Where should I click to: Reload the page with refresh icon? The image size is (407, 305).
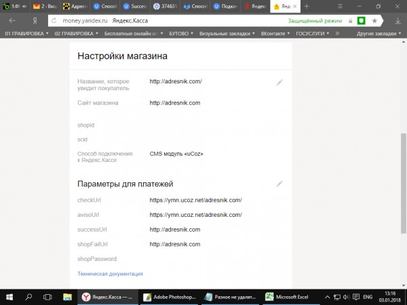54,21
